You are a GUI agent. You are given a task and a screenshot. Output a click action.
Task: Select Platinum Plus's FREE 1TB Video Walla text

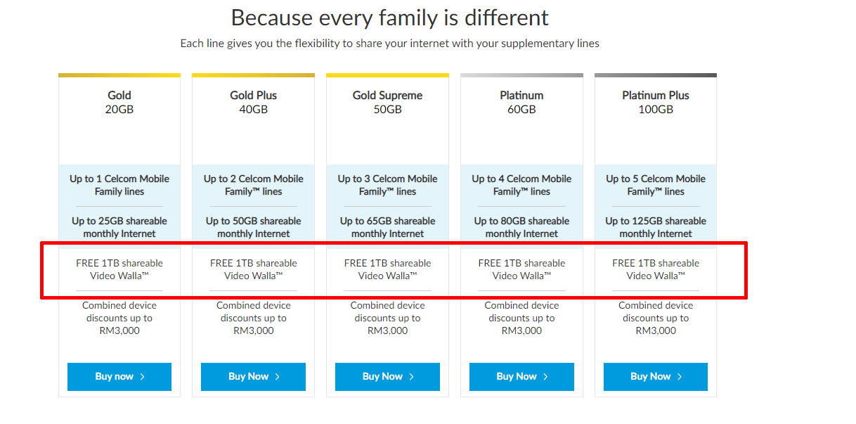pyautogui.click(x=656, y=269)
